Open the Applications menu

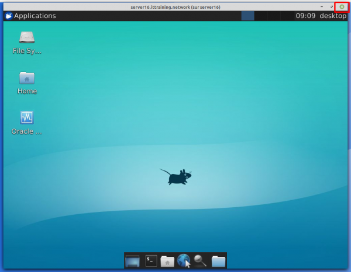[x=30, y=16]
